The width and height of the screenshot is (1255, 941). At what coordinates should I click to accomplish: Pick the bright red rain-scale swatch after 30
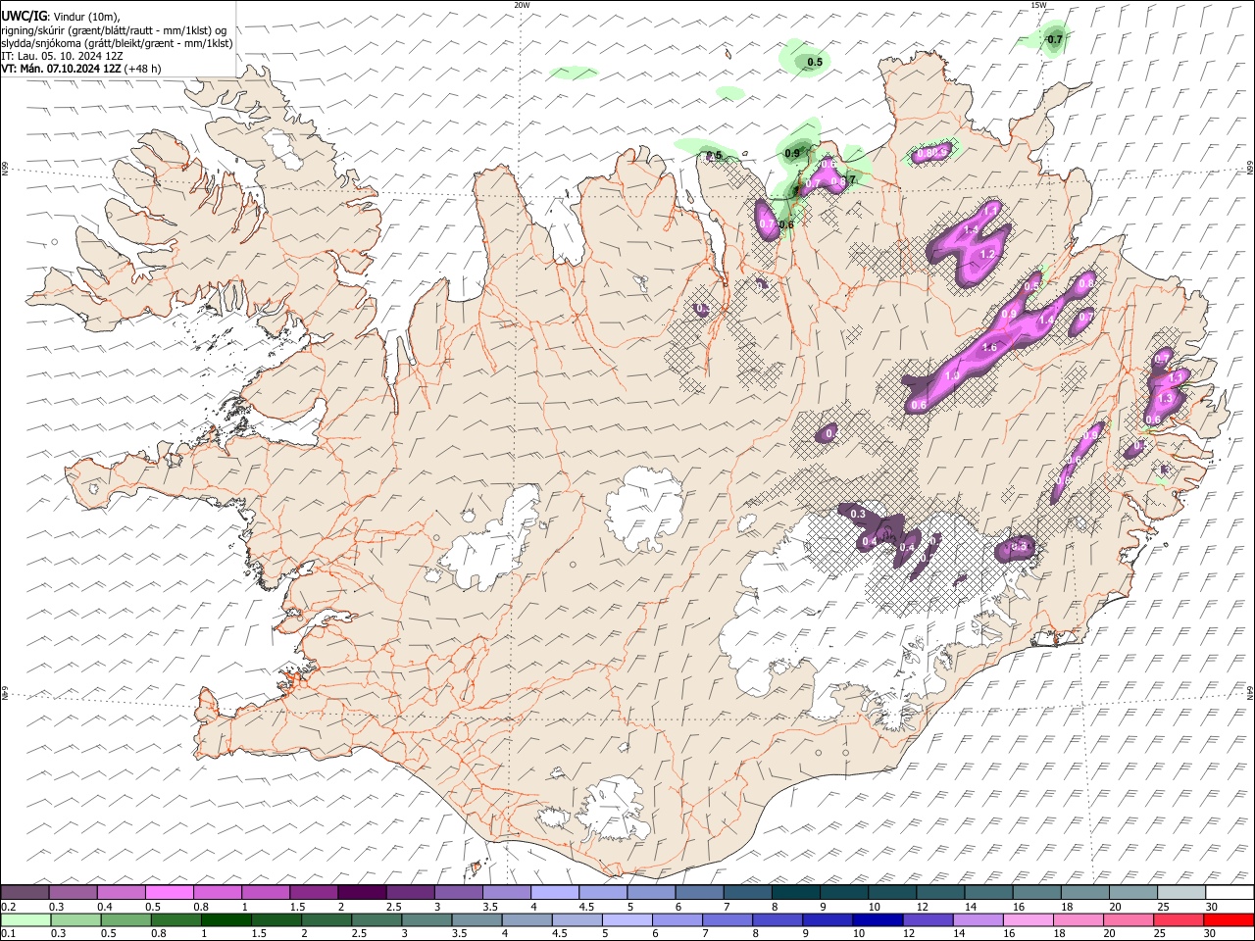1229,919
